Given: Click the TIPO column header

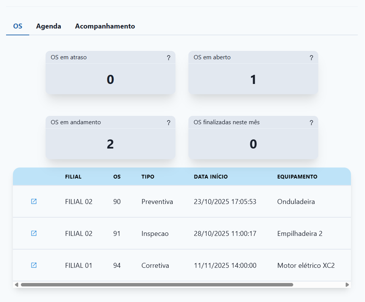Looking at the screenshot, I should (x=148, y=177).
